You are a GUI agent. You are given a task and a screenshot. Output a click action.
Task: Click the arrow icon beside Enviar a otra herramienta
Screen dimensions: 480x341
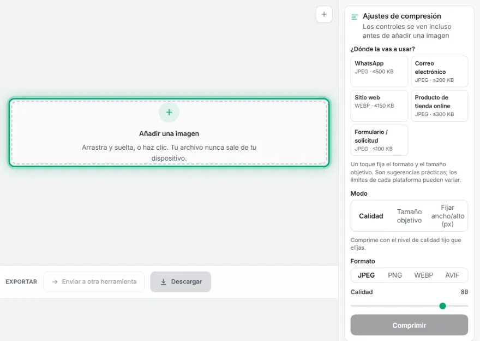click(55, 281)
